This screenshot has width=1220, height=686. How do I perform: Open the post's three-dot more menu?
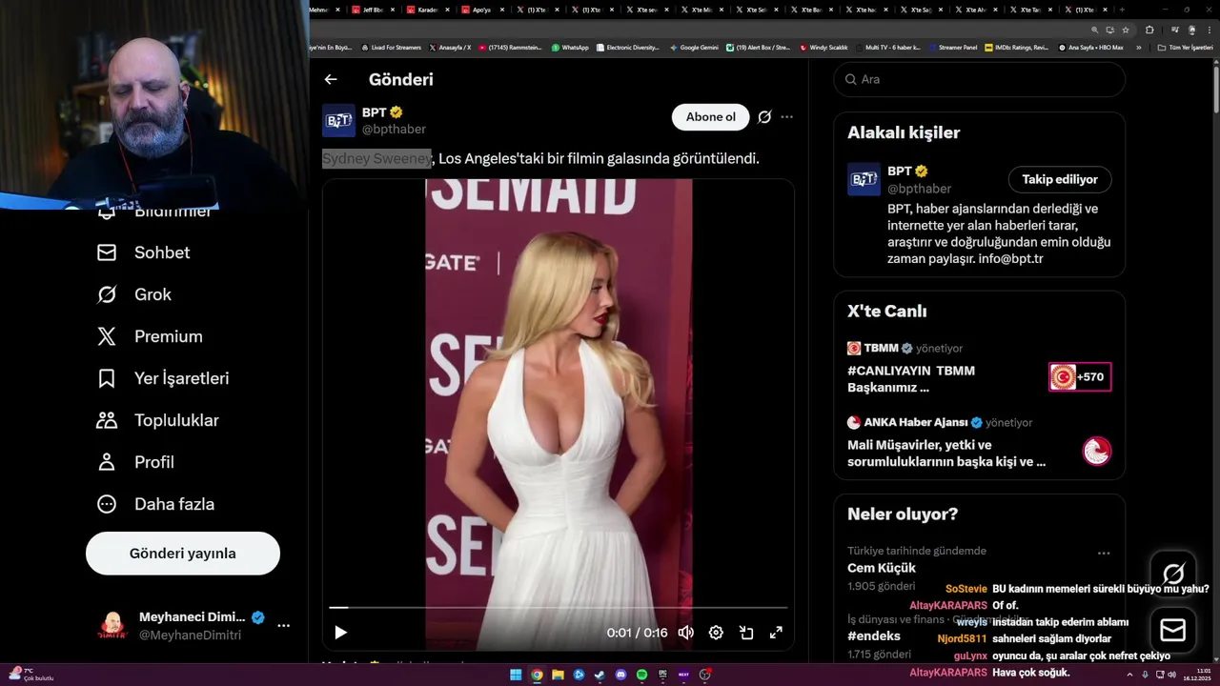[x=786, y=117]
